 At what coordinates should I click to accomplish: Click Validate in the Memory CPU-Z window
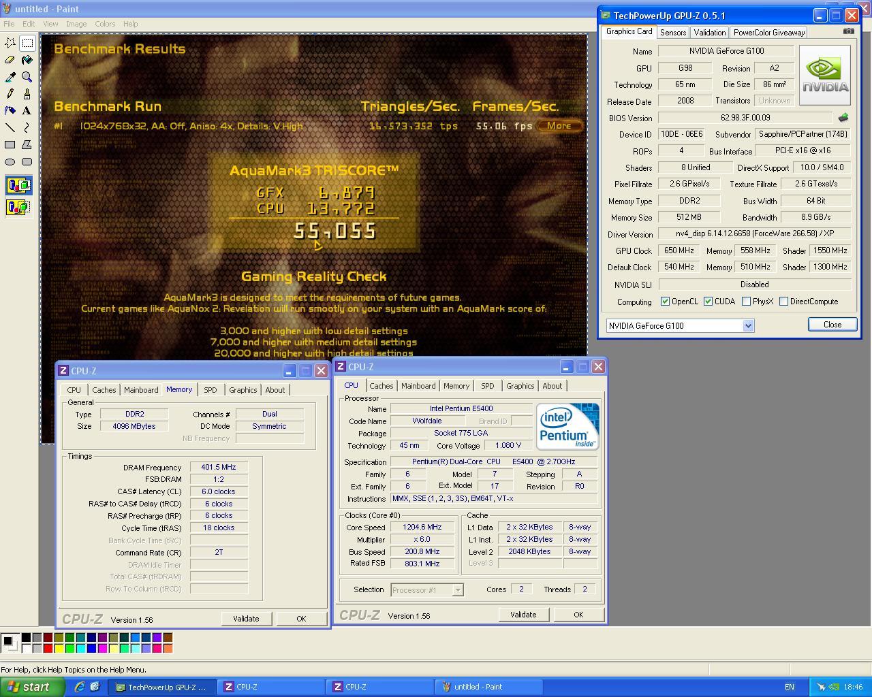coord(246,619)
